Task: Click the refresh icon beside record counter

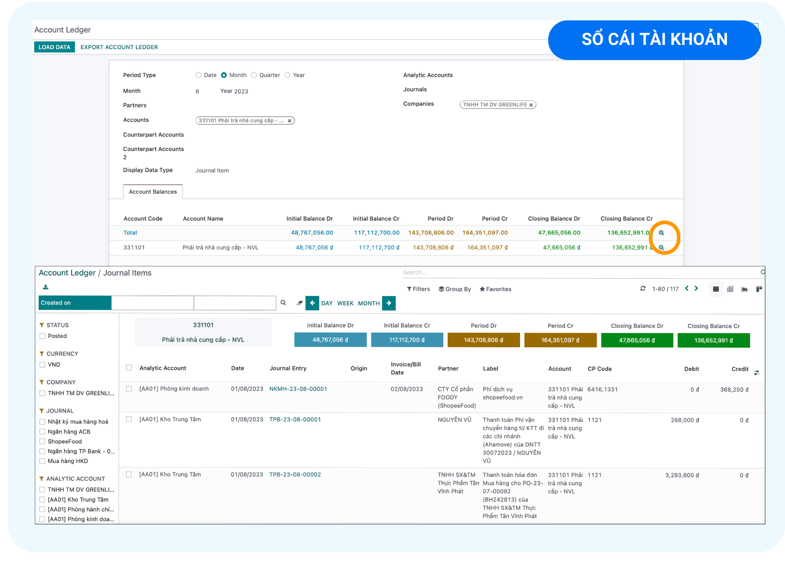Action: tap(643, 289)
